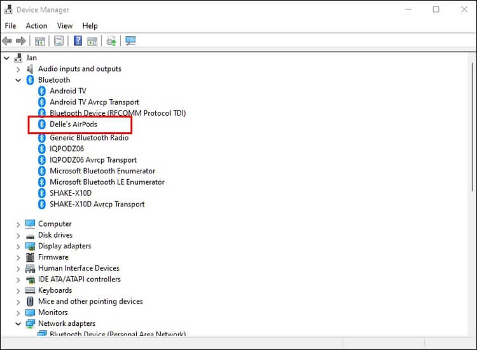
Task: Click Bluetooth icon beside Generic Bluetooth Radio
Action: coord(42,138)
